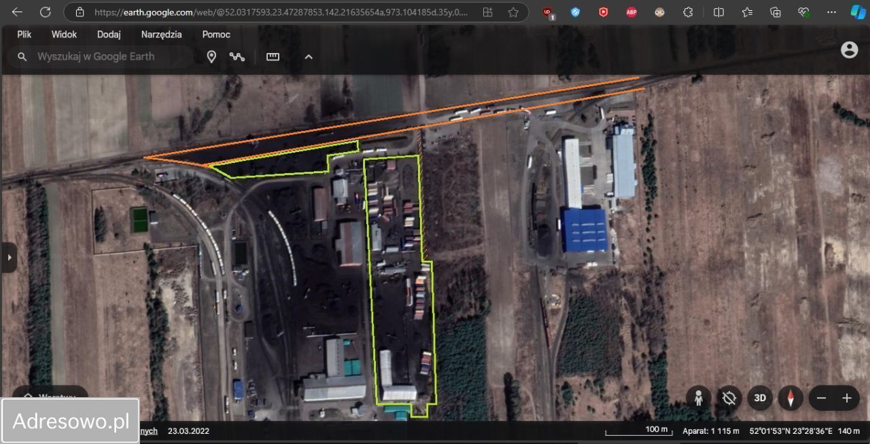Click the Add placemark pin icon
870x444 pixels.
(211, 57)
